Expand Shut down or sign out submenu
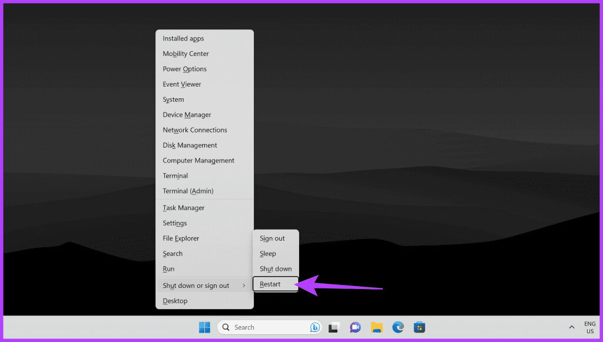The width and height of the screenshot is (603, 342). click(x=204, y=285)
